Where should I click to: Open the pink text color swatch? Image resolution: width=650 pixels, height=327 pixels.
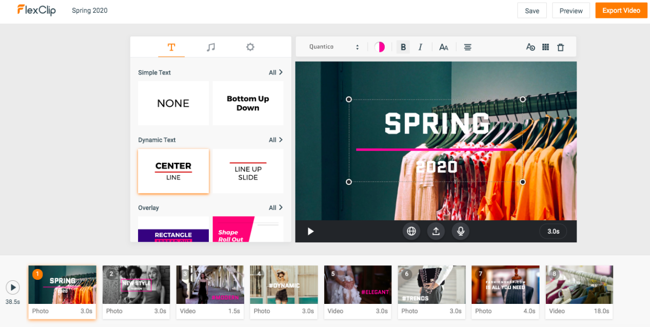pyautogui.click(x=380, y=47)
